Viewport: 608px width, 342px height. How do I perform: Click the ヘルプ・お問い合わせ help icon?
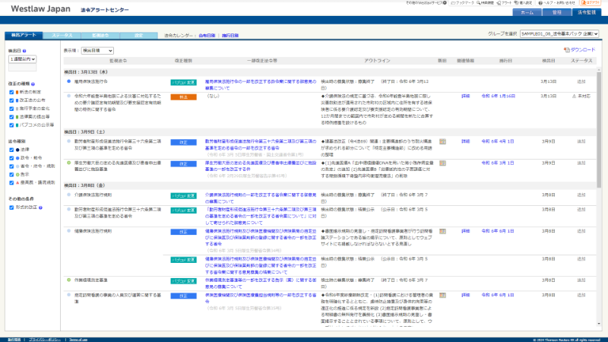click(x=546, y=3)
